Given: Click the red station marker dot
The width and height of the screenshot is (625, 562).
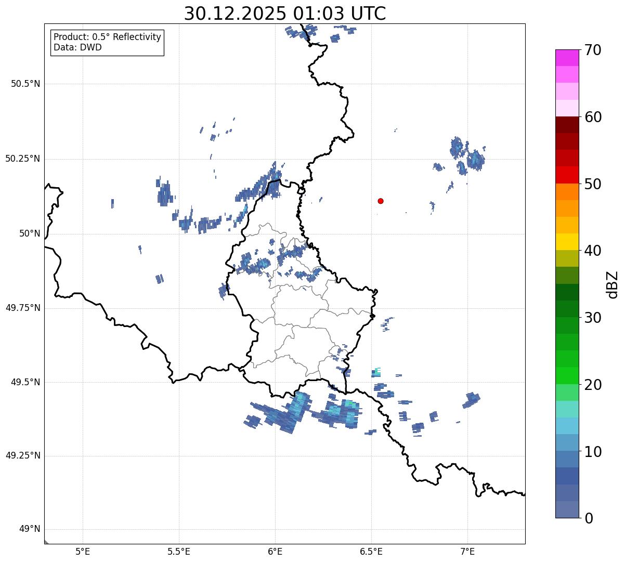Looking at the screenshot, I should (x=381, y=201).
